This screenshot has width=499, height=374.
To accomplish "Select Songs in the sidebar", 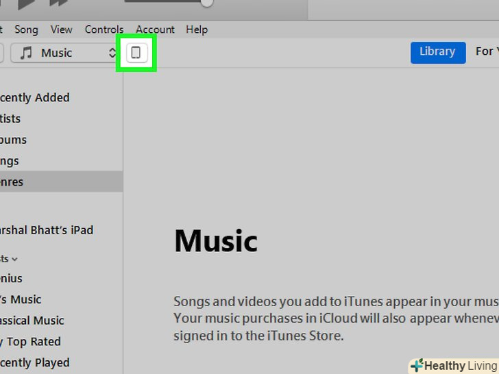I will coord(10,161).
